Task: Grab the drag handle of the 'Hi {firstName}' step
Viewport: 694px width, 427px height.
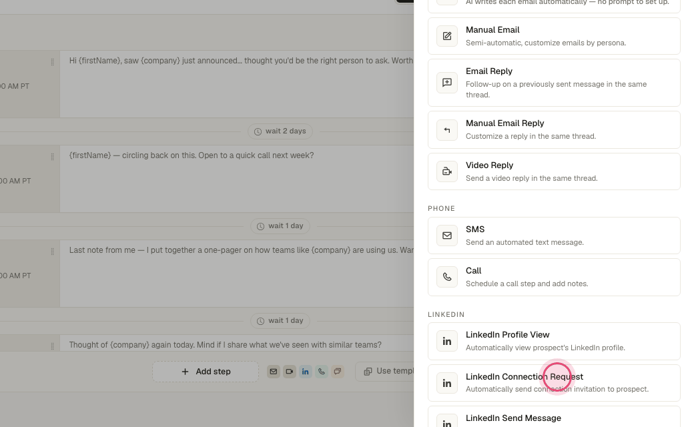Action: [52, 63]
